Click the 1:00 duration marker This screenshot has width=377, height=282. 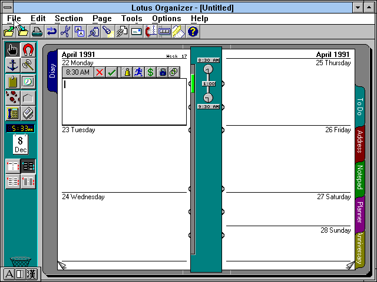(x=209, y=83)
